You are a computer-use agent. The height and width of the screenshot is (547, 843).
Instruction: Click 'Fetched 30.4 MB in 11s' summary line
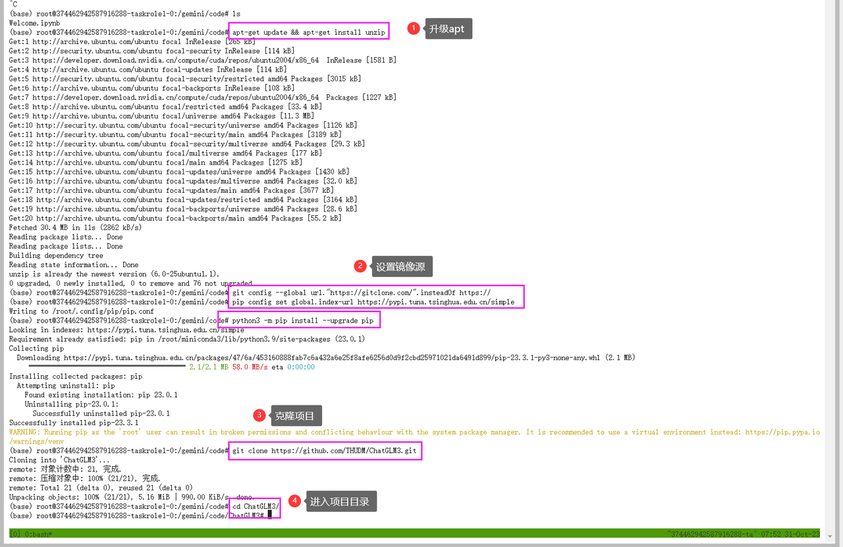[x=75, y=227]
